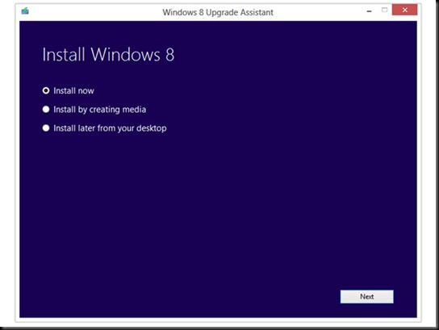This screenshot has height=330, width=439.
Task: Close the Windows 8 Upgrade Assistant
Action: point(404,10)
